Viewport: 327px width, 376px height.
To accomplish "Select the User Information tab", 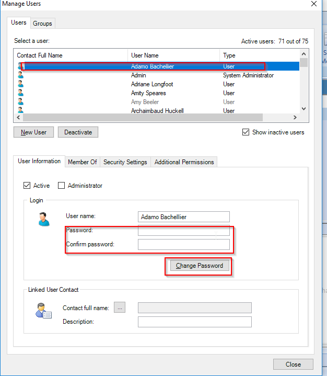I will (x=39, y=161).
